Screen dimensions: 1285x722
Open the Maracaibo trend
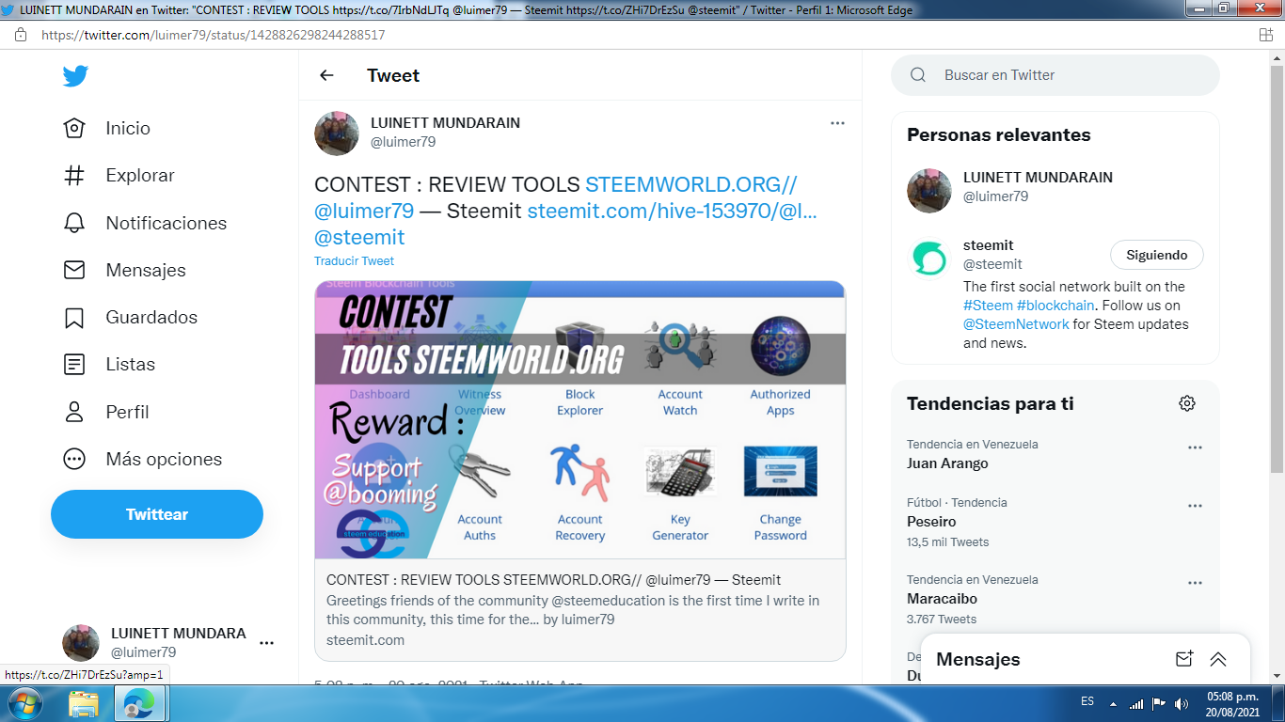942,599
